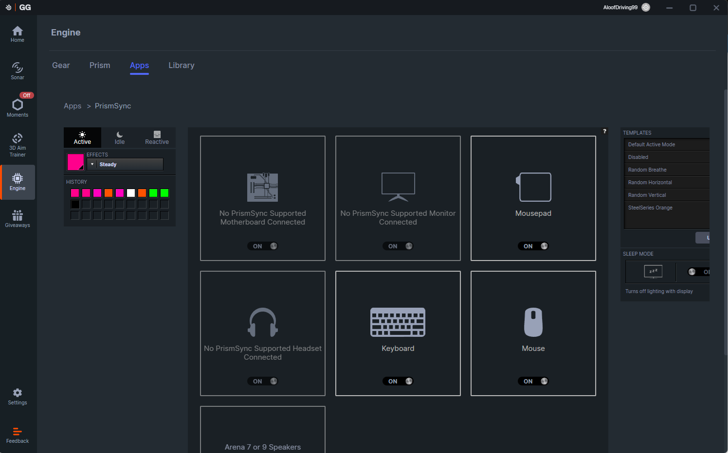Apply the Default Active Mode template
This screenshot has width=728, height=453.
(667, 144)
